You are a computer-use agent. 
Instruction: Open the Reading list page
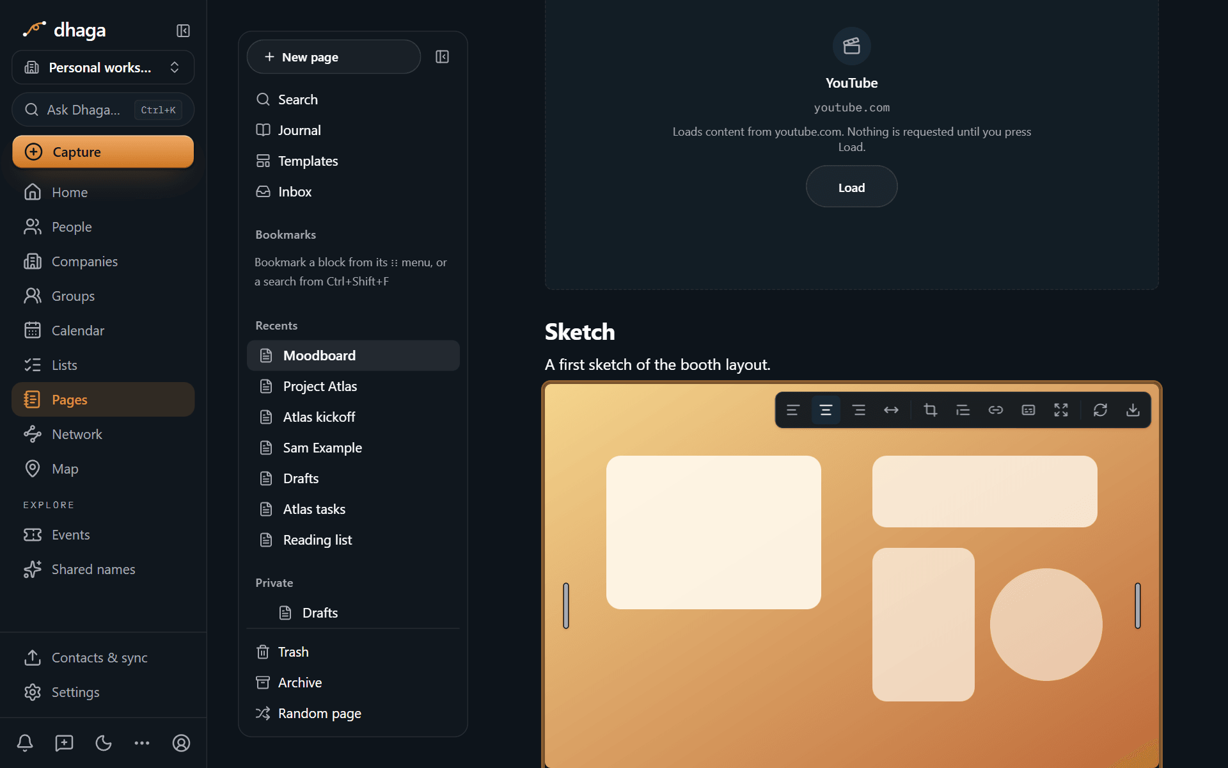tap(353, 540)
